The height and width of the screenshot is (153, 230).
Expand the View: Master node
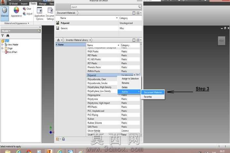click(2, 44)
